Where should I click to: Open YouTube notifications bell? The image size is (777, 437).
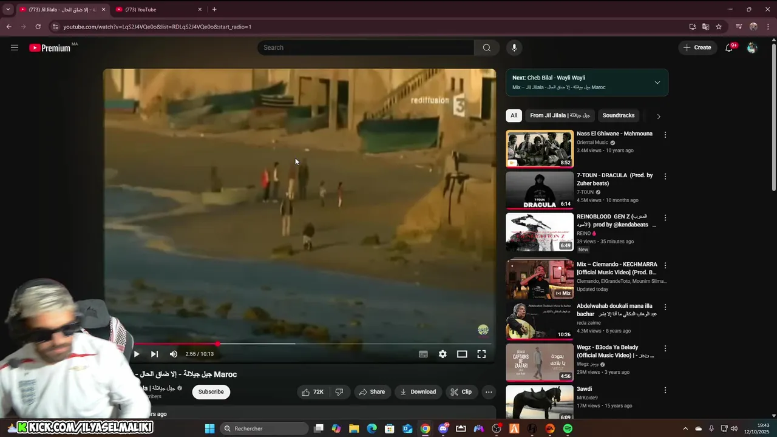point(729,47)
